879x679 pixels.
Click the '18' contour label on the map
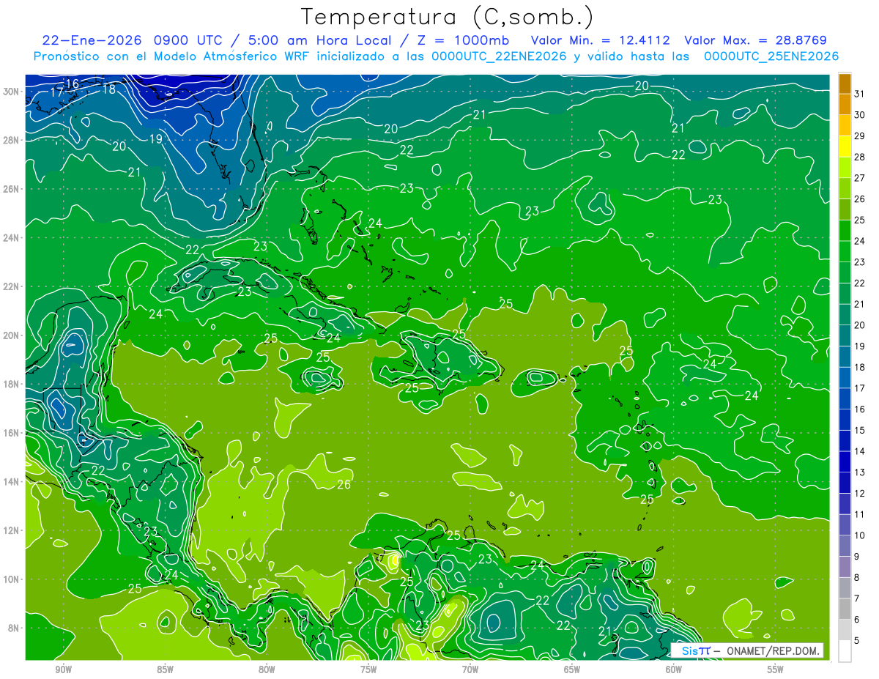[109, 89]
